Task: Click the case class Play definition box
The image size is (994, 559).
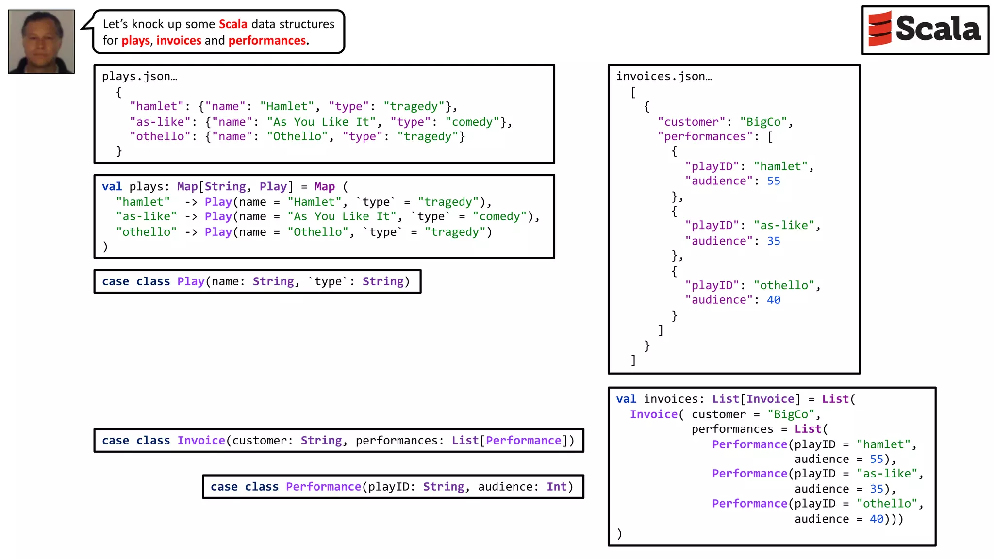Action: 257,281
